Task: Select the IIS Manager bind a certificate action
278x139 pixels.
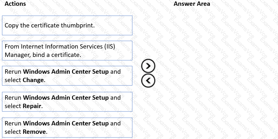Action: (67, 51)
